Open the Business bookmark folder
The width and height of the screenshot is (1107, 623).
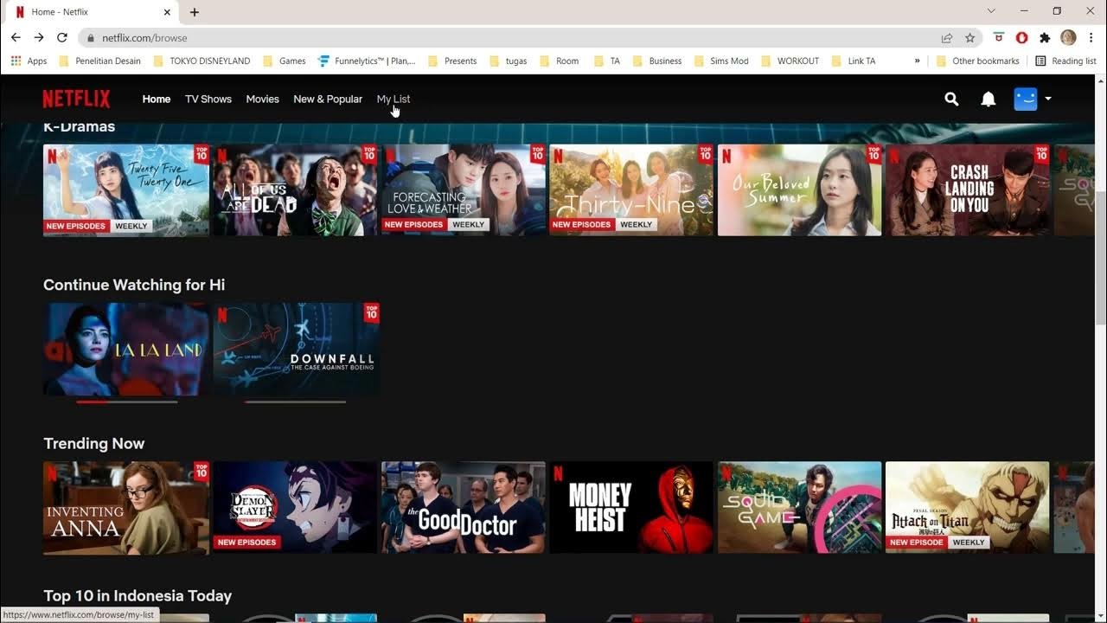point(657,61)
